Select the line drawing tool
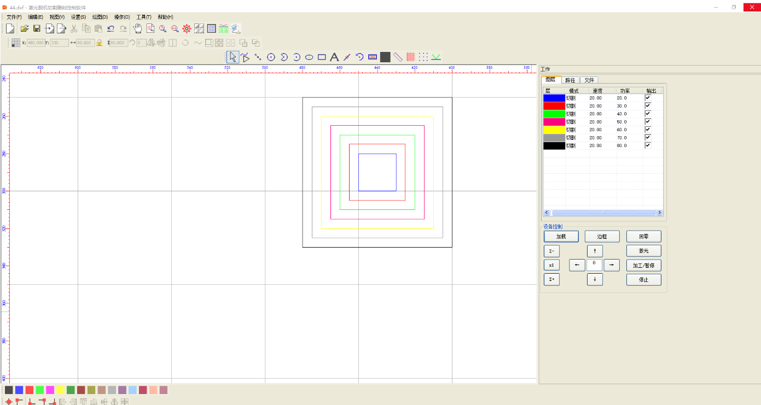This screenshot has height=405, width=761. [258, 57]
